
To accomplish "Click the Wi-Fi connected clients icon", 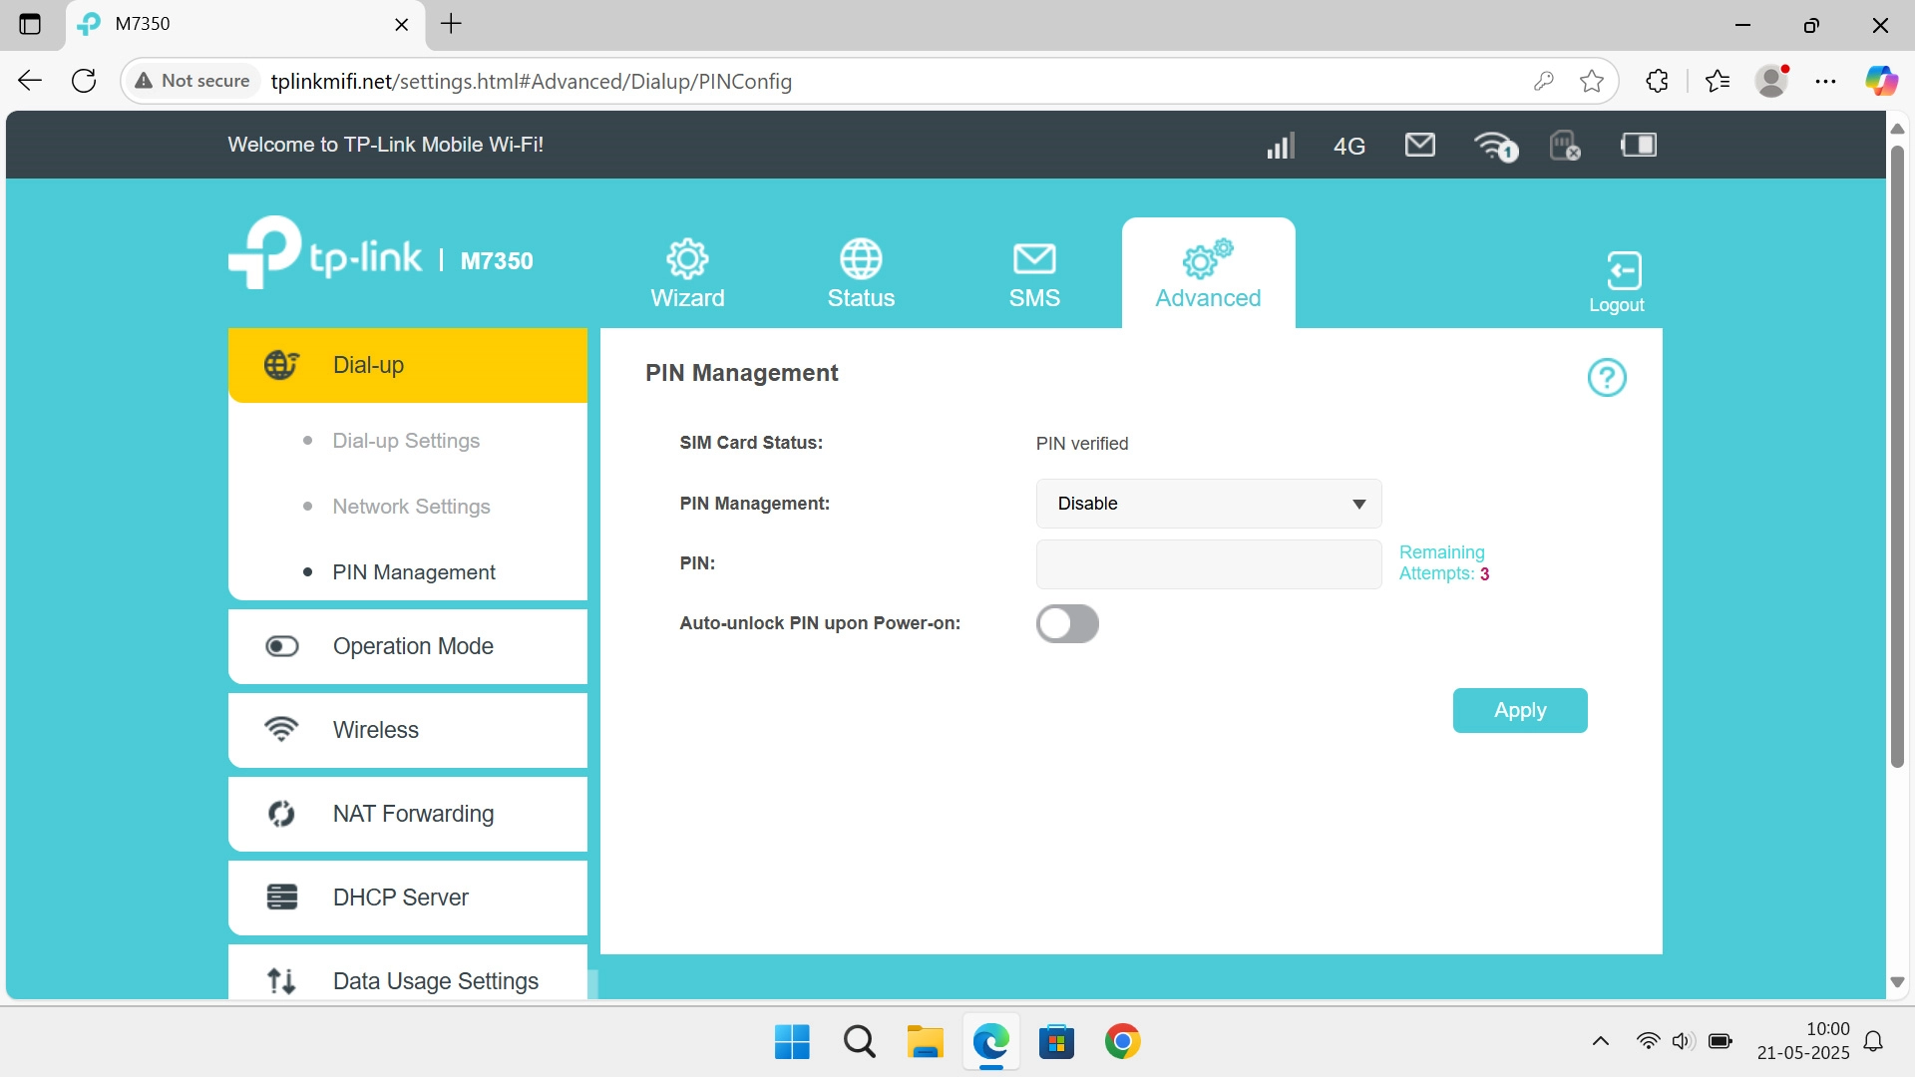I will click(1494, 147).
